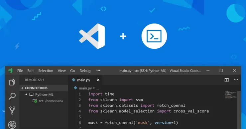Open the Selection menu

(46, 71)
